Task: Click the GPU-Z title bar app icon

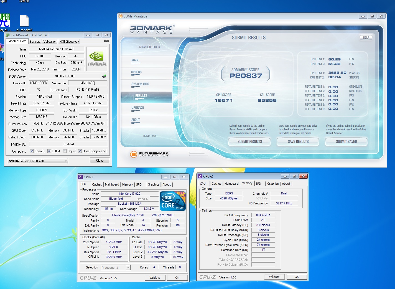Action: point(8,35)
